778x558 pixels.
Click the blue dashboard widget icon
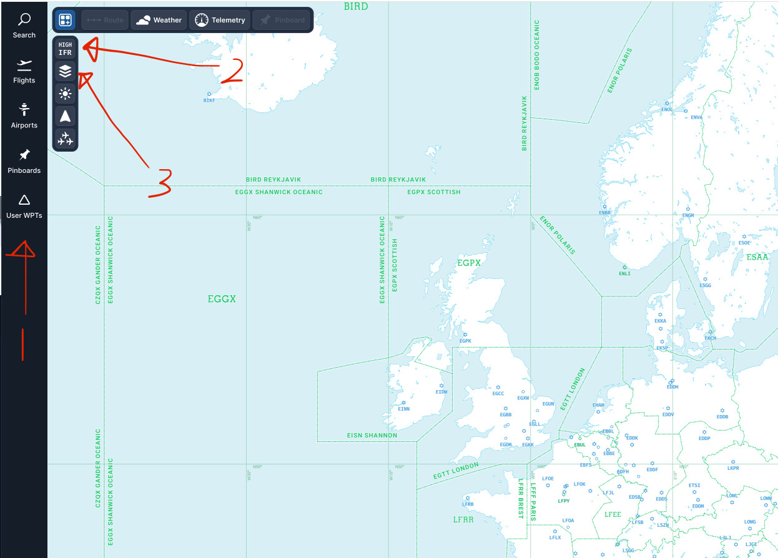click(x=65, y=20)
